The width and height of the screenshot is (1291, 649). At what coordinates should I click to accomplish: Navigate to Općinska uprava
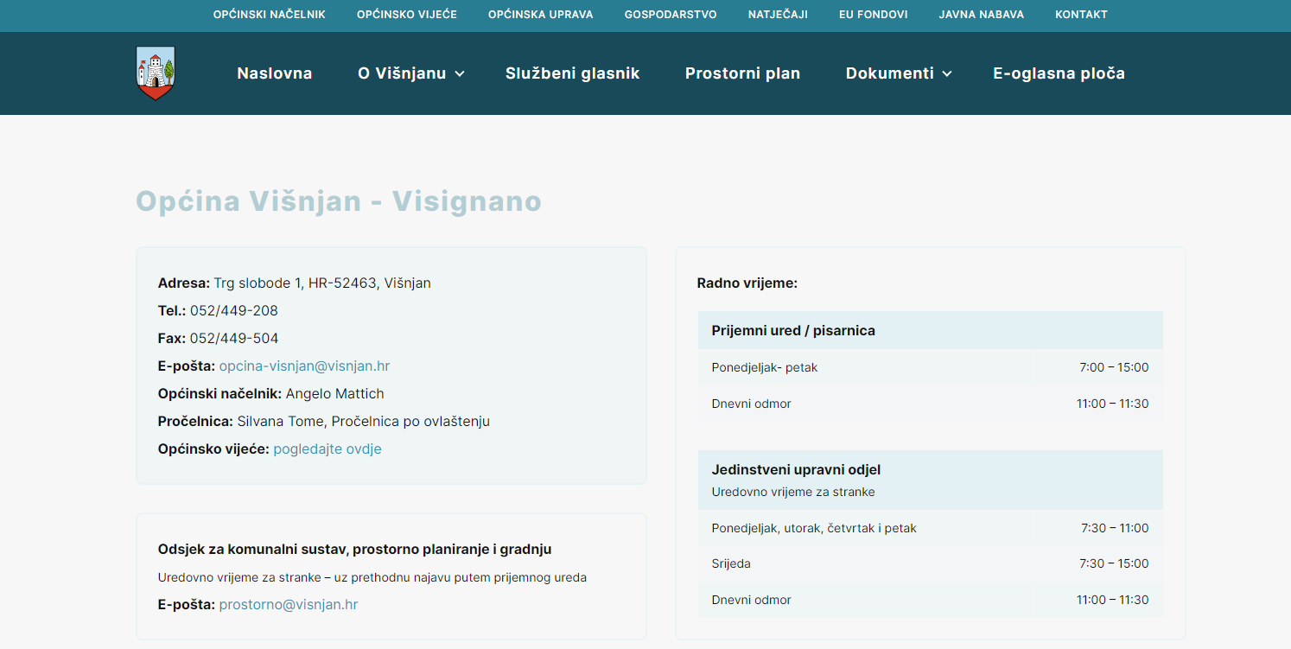pyautogui.click(x=540, y=15)
